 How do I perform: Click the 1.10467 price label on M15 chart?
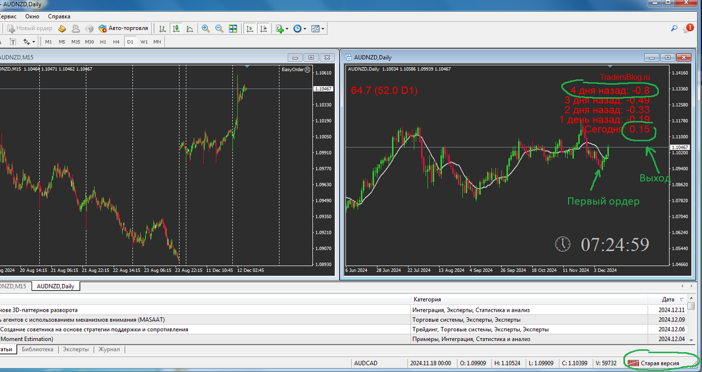(x=324, y=89)
